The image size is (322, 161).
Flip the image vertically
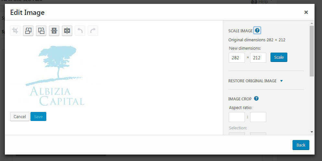pyautogui.click(x=54, y=31)
